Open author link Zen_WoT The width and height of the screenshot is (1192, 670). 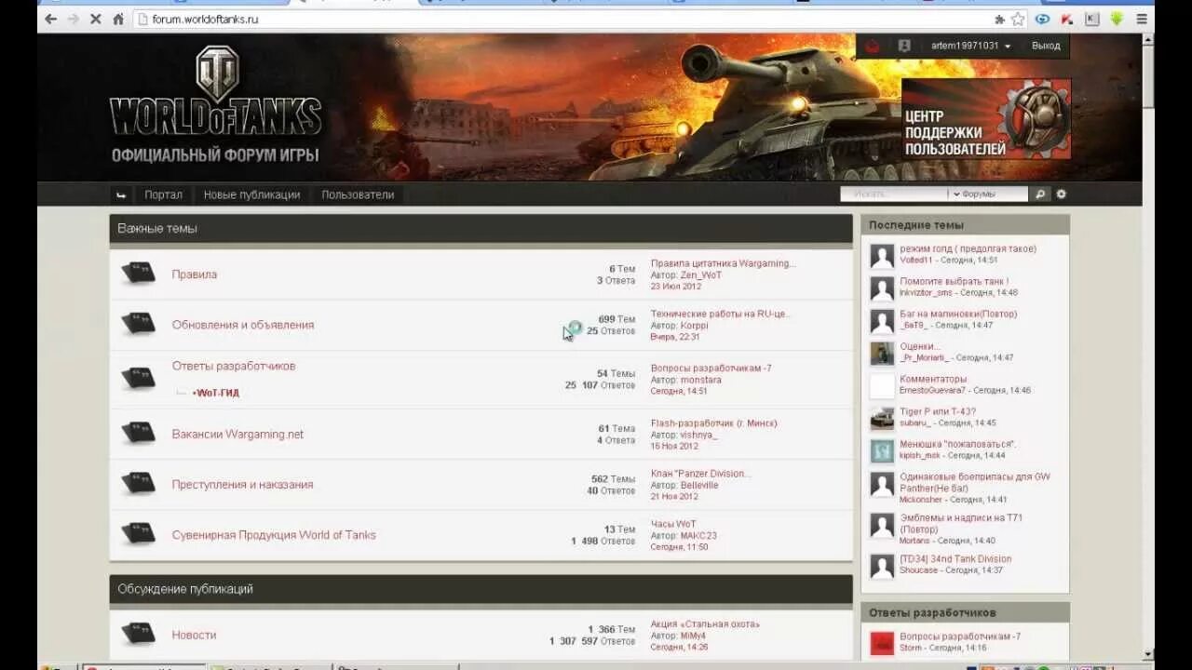pos(701,275)
